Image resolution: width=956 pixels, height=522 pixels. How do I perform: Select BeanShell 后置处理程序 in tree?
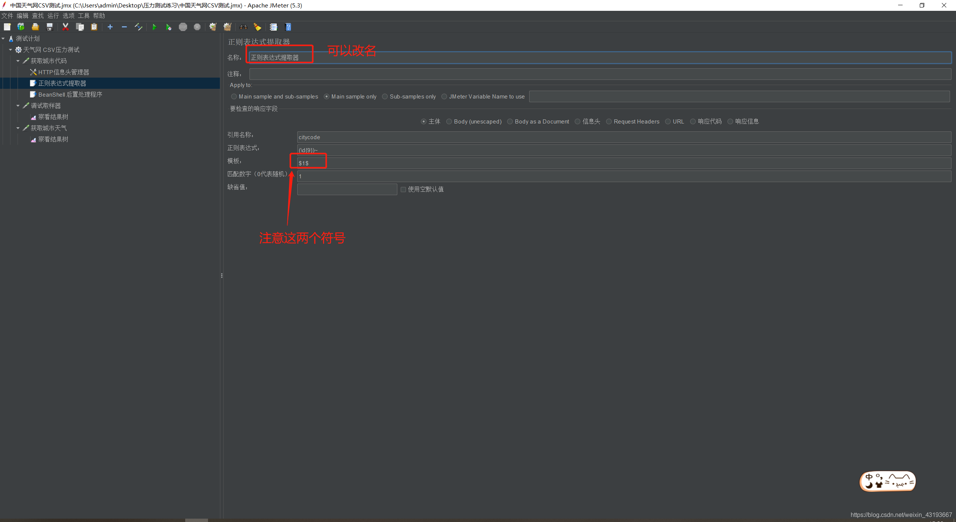pyautogui.click(x=70, y=94)
